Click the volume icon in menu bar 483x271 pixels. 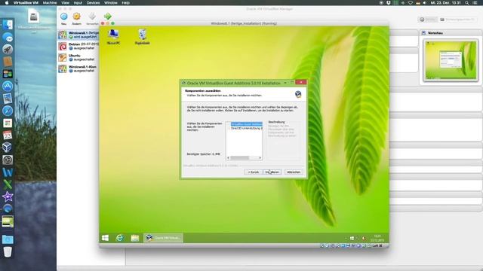tap(425, 3)
